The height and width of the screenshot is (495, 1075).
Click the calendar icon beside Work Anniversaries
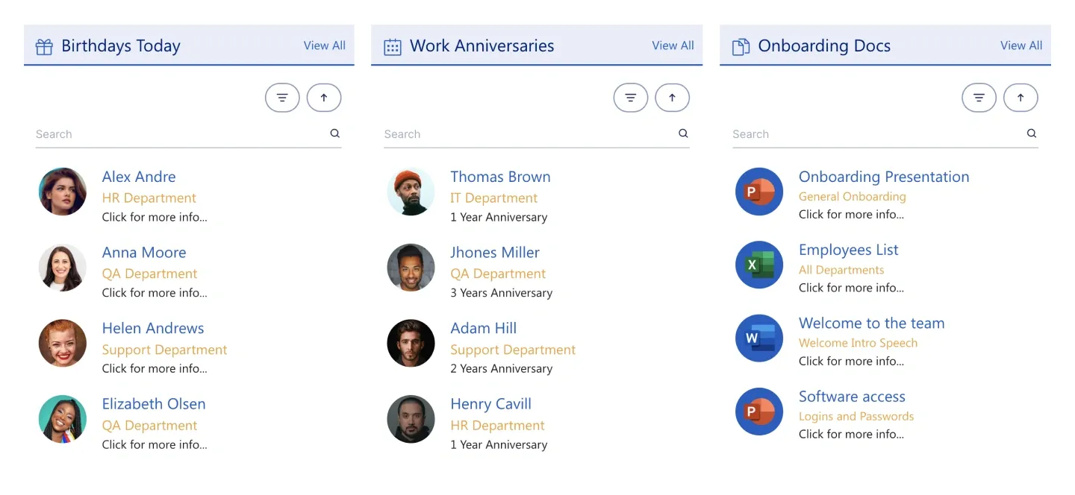[x=393, y=47]
